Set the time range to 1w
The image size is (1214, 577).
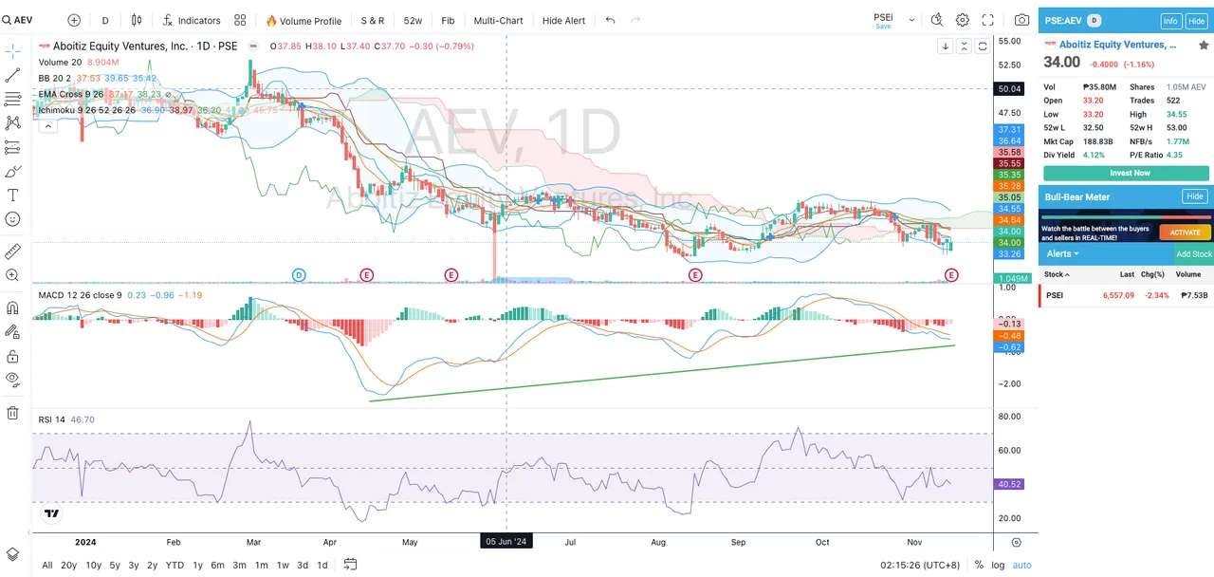283,565
